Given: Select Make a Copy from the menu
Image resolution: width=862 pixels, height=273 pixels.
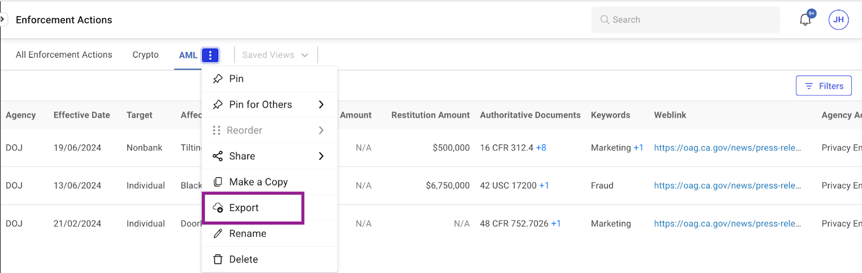Looking at the screenshot, I should (258, 182).
